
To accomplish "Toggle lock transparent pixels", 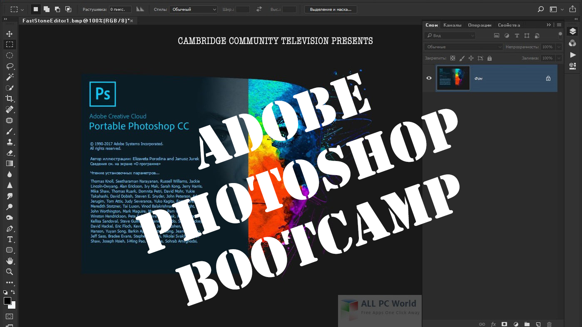I will point(453,58).
